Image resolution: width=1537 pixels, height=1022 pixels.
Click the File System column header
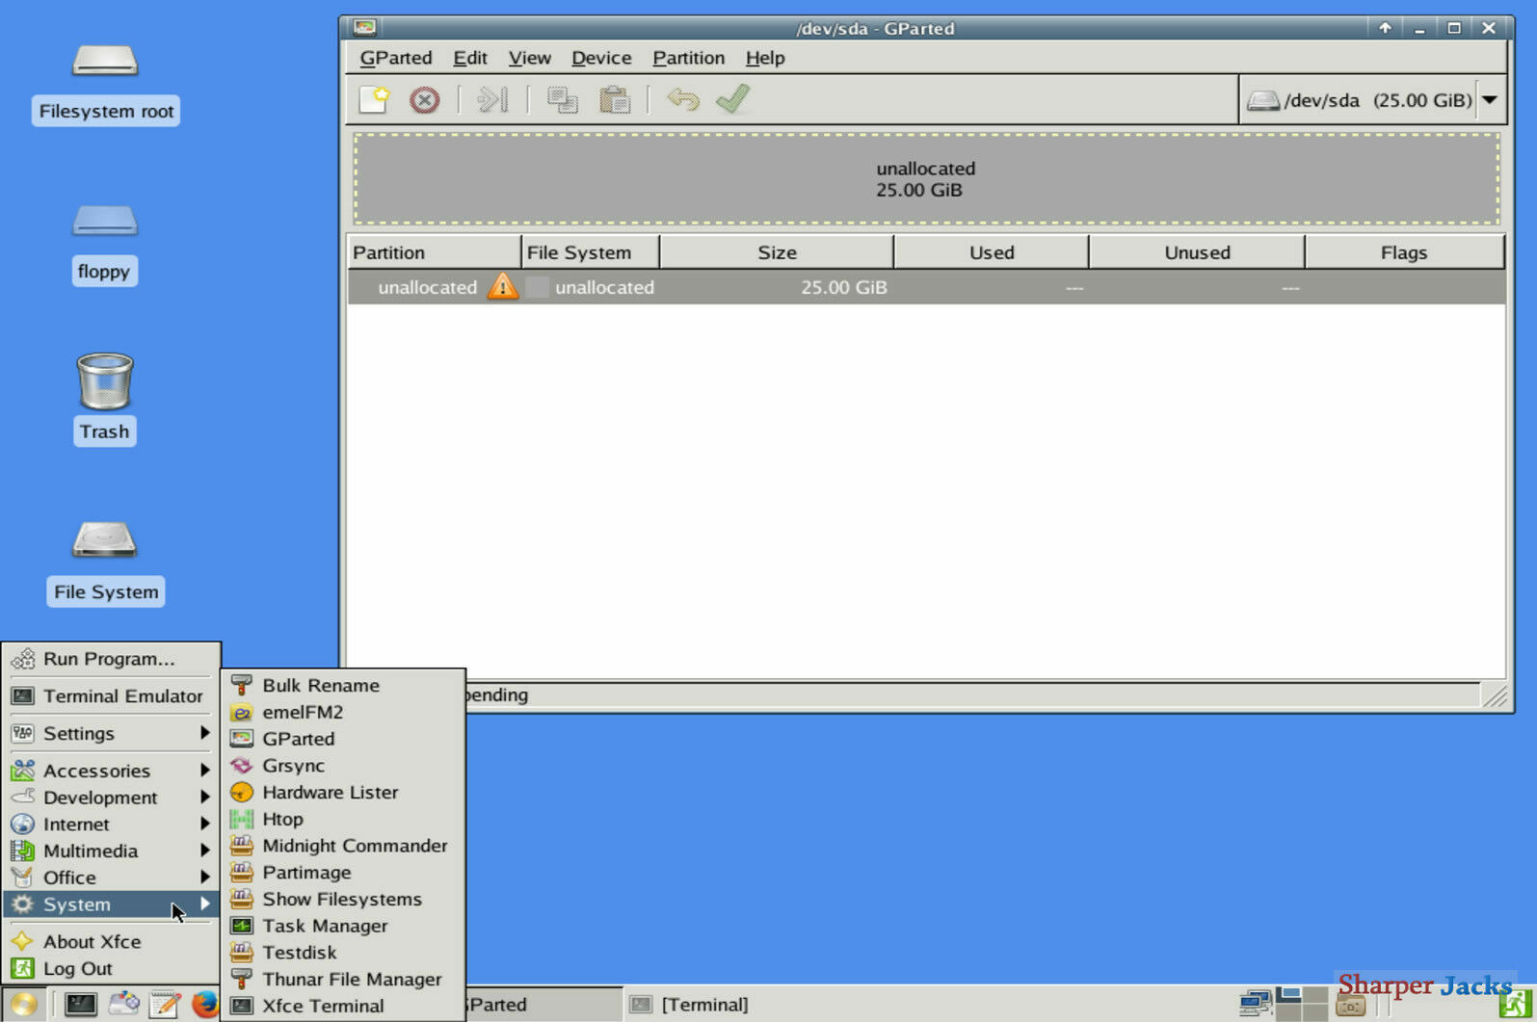click(x=591, y=252)
